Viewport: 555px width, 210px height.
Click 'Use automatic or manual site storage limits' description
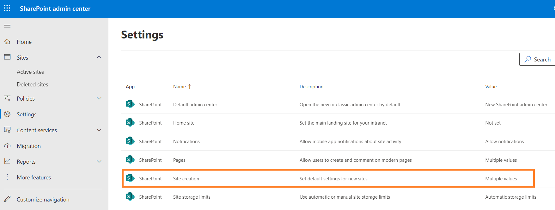click(x=345, y=197)
